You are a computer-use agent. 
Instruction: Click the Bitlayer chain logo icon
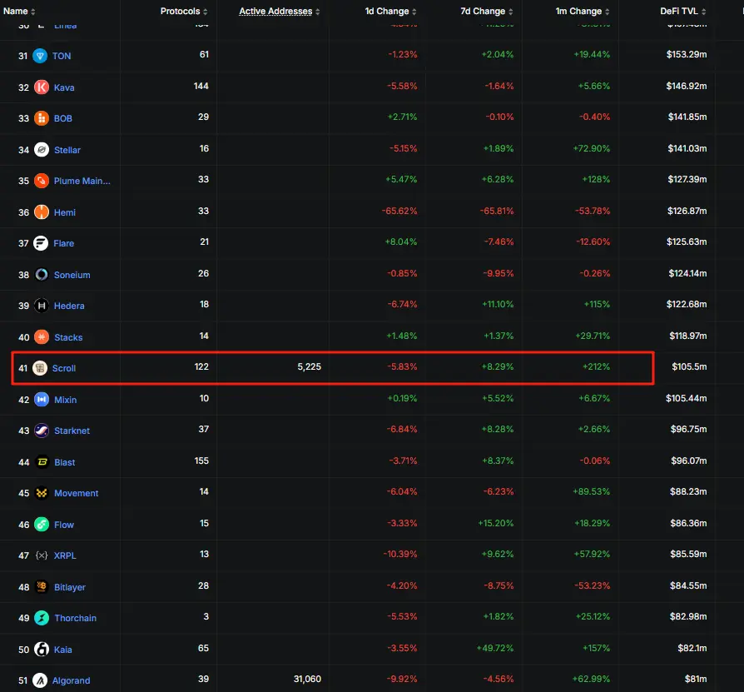[42, 587]
